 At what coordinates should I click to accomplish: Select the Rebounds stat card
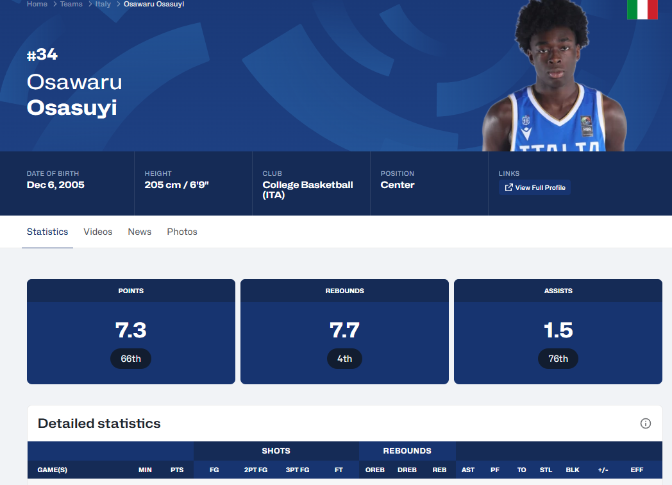click(x=344, y=332)
